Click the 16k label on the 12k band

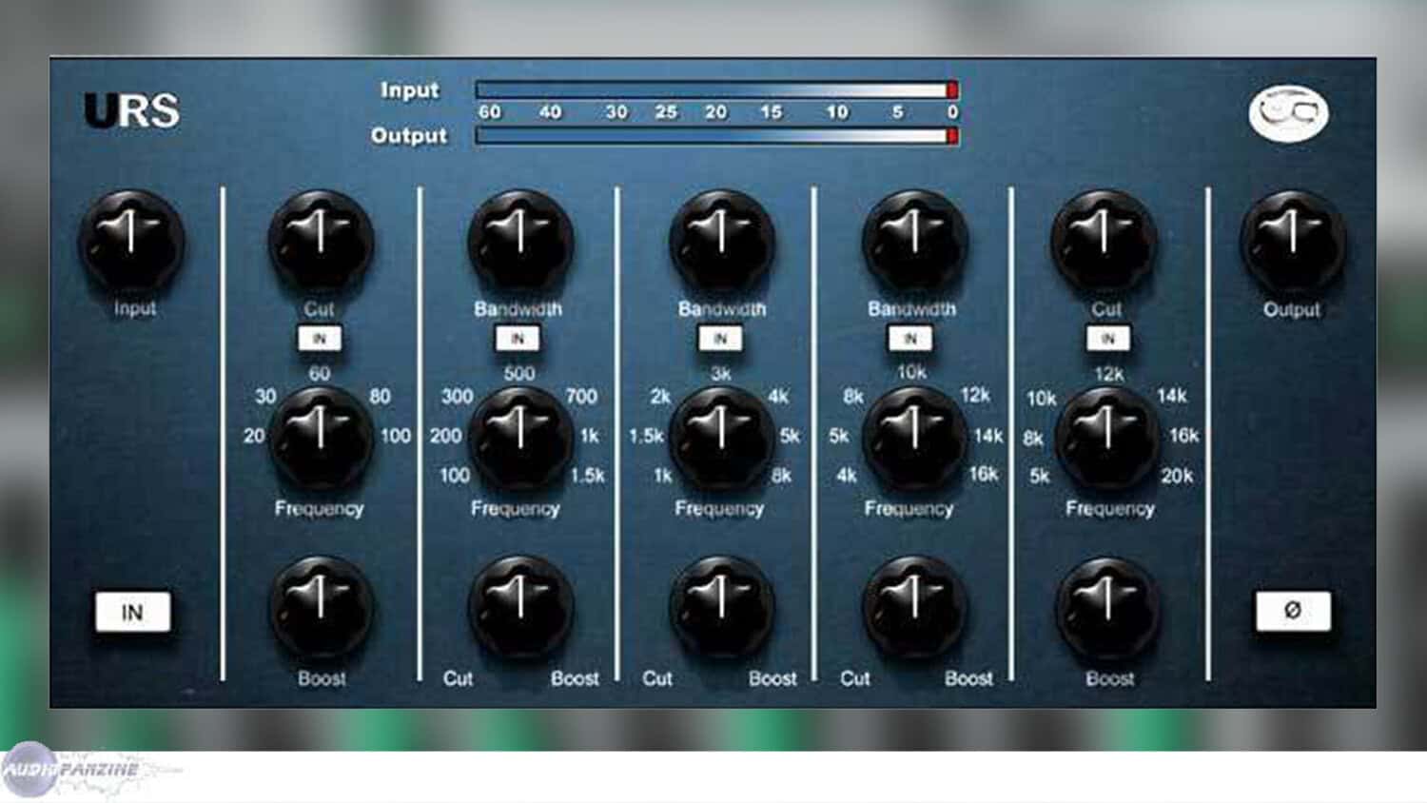coord(1184,435)
